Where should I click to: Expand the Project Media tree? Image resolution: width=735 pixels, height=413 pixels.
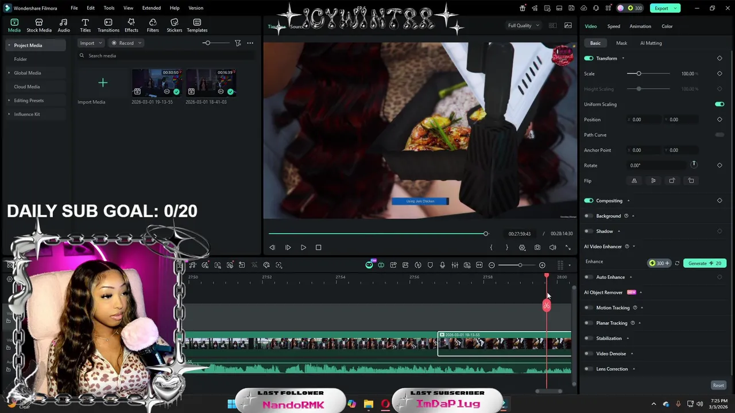(9, 45)
